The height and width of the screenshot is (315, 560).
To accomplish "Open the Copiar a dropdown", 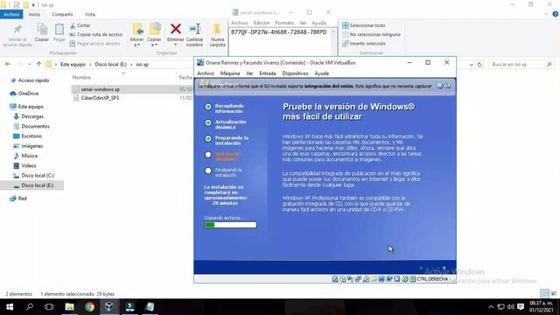I will coord(154,42).
